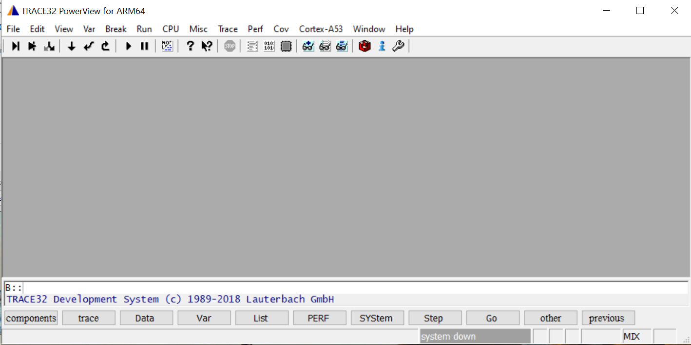The width and height of the screenshot is (691, 345).
Task: Open the Data dump (010101) icon
Action: (x=269, y=46)
